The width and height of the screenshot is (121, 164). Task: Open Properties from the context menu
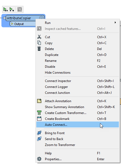point(77,159)
